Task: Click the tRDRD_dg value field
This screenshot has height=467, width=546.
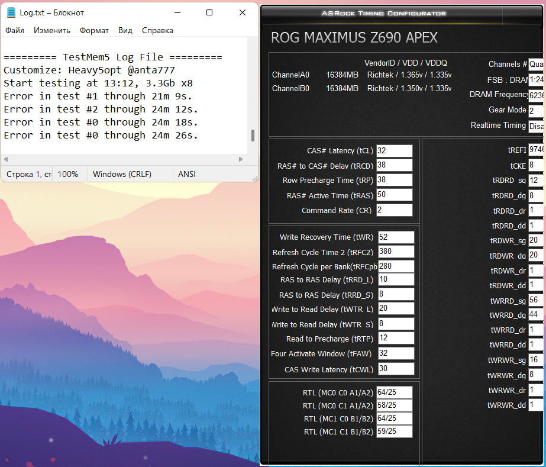Action: pyautogui.click(x=537, y=195)
